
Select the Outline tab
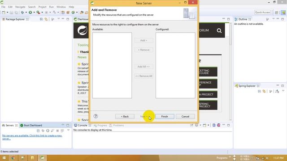[243, 19]
